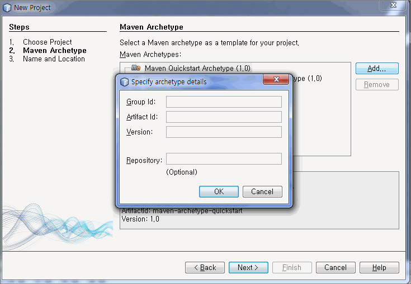The width and height of the screenshot is (411, 284).
Task: Click the Remove archetype button
Action: click(x=377, y=85)
